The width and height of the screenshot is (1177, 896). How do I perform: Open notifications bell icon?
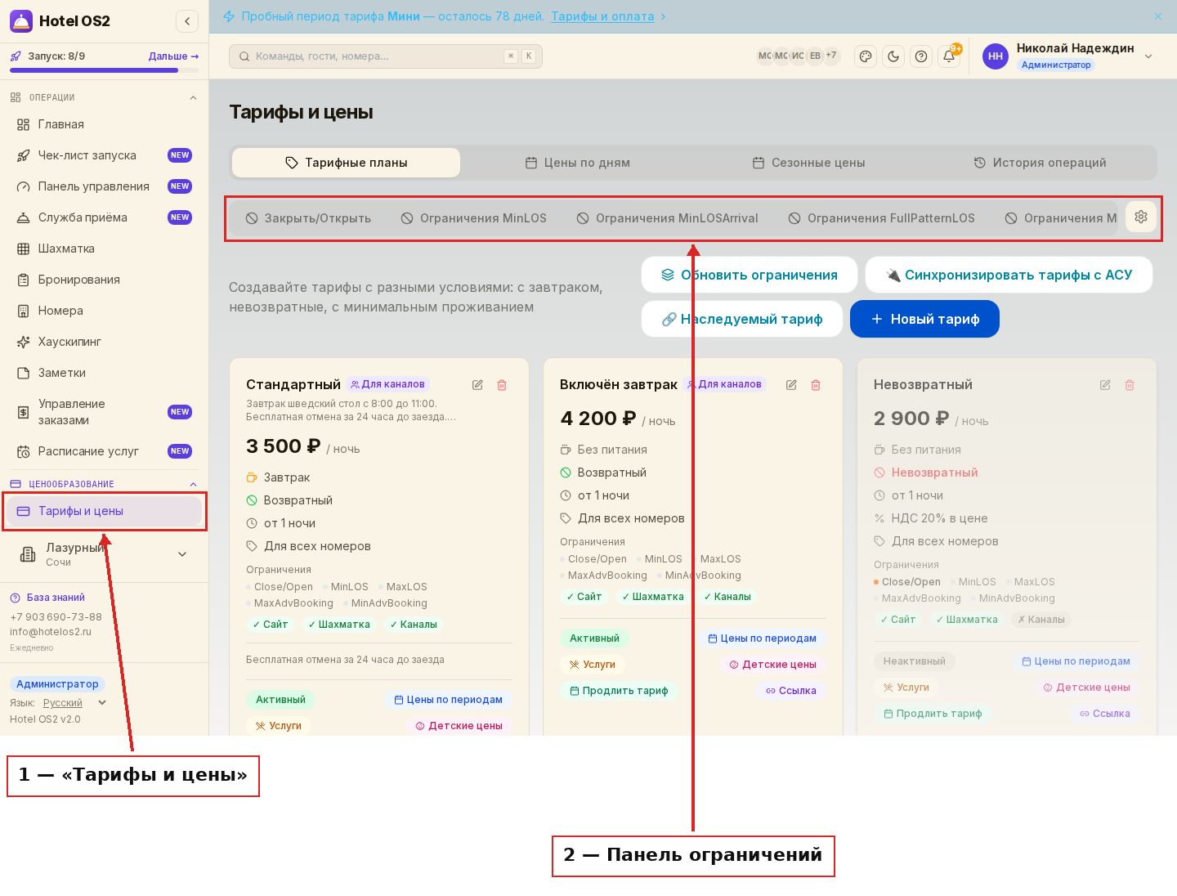click(949, 56)
